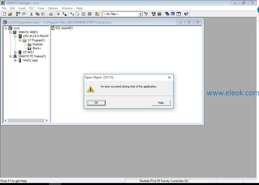The height and width of the screenshot is (185, 259).
Task: Collapse the CPU 412-5 H PN/DP node
Action: (x=15, y=36)
